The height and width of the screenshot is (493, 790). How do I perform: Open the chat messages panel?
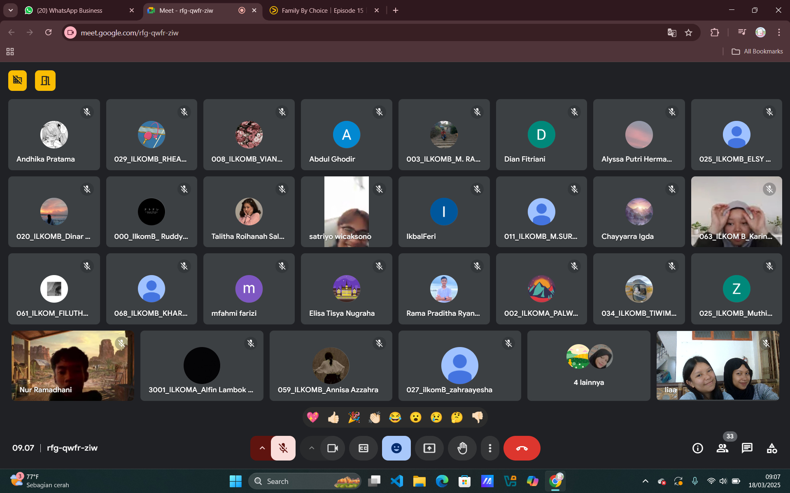point(747,448)
